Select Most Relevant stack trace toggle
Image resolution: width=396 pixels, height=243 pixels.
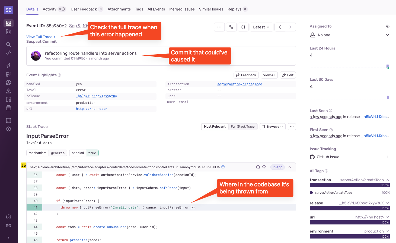pos(215,127)
